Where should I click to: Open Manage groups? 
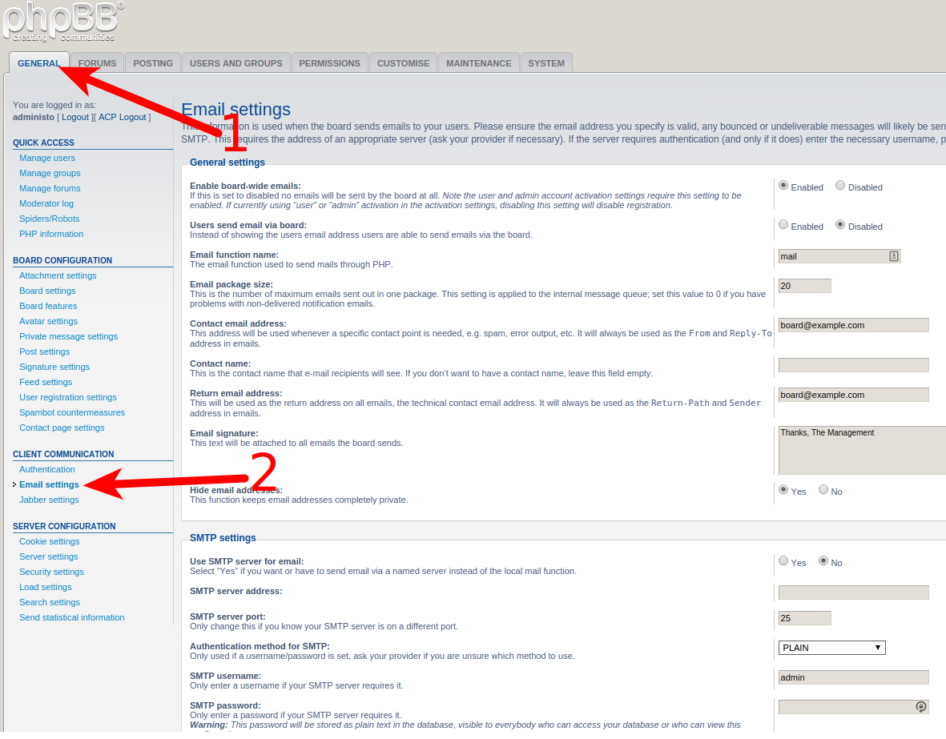coord(50,173)
